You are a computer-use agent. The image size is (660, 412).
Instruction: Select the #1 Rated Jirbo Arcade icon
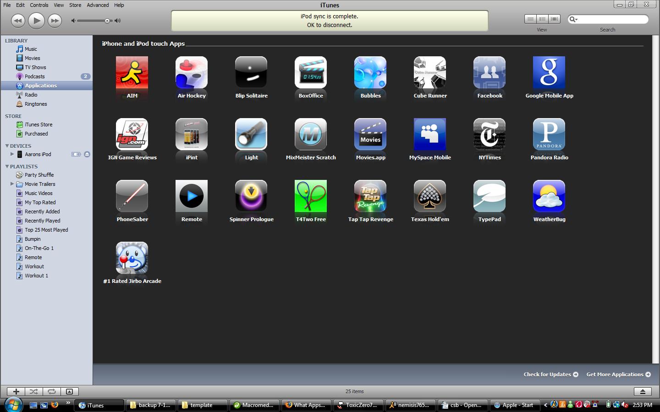click(x=132, y=258)
